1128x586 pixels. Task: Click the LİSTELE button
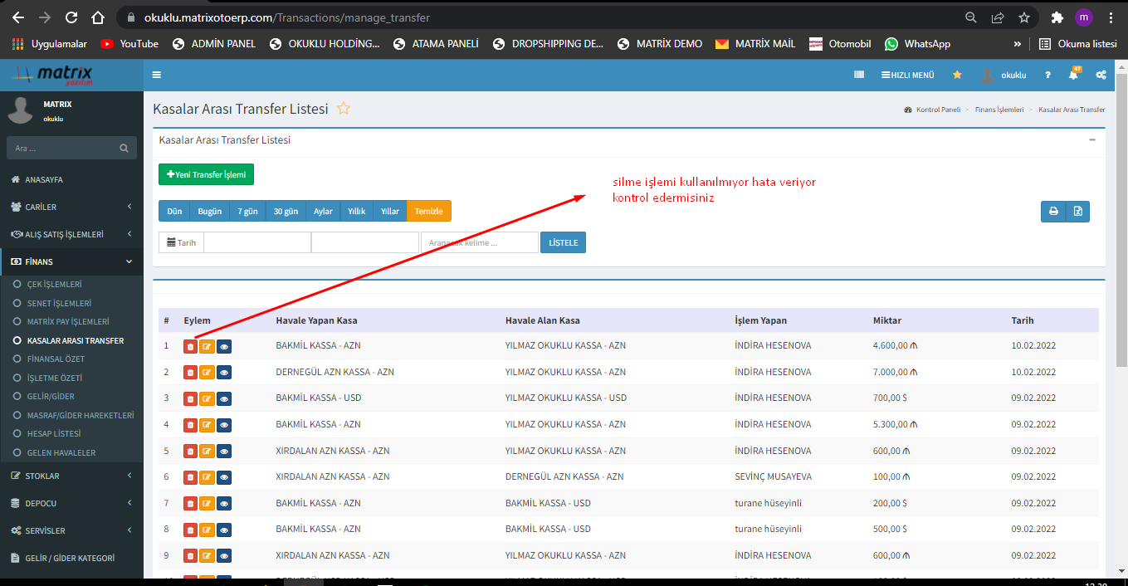pyautogui.click(x=563, y=242)
